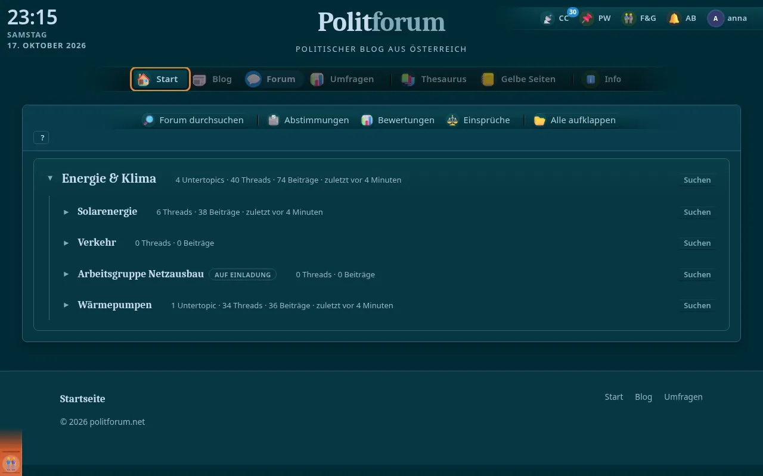The image size is (763, 476).
Task: Click the Politforum site logo
Action: [381, 22]
